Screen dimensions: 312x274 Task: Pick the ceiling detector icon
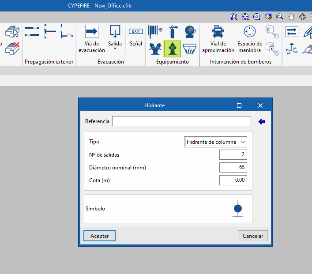(x=189, y=49)
